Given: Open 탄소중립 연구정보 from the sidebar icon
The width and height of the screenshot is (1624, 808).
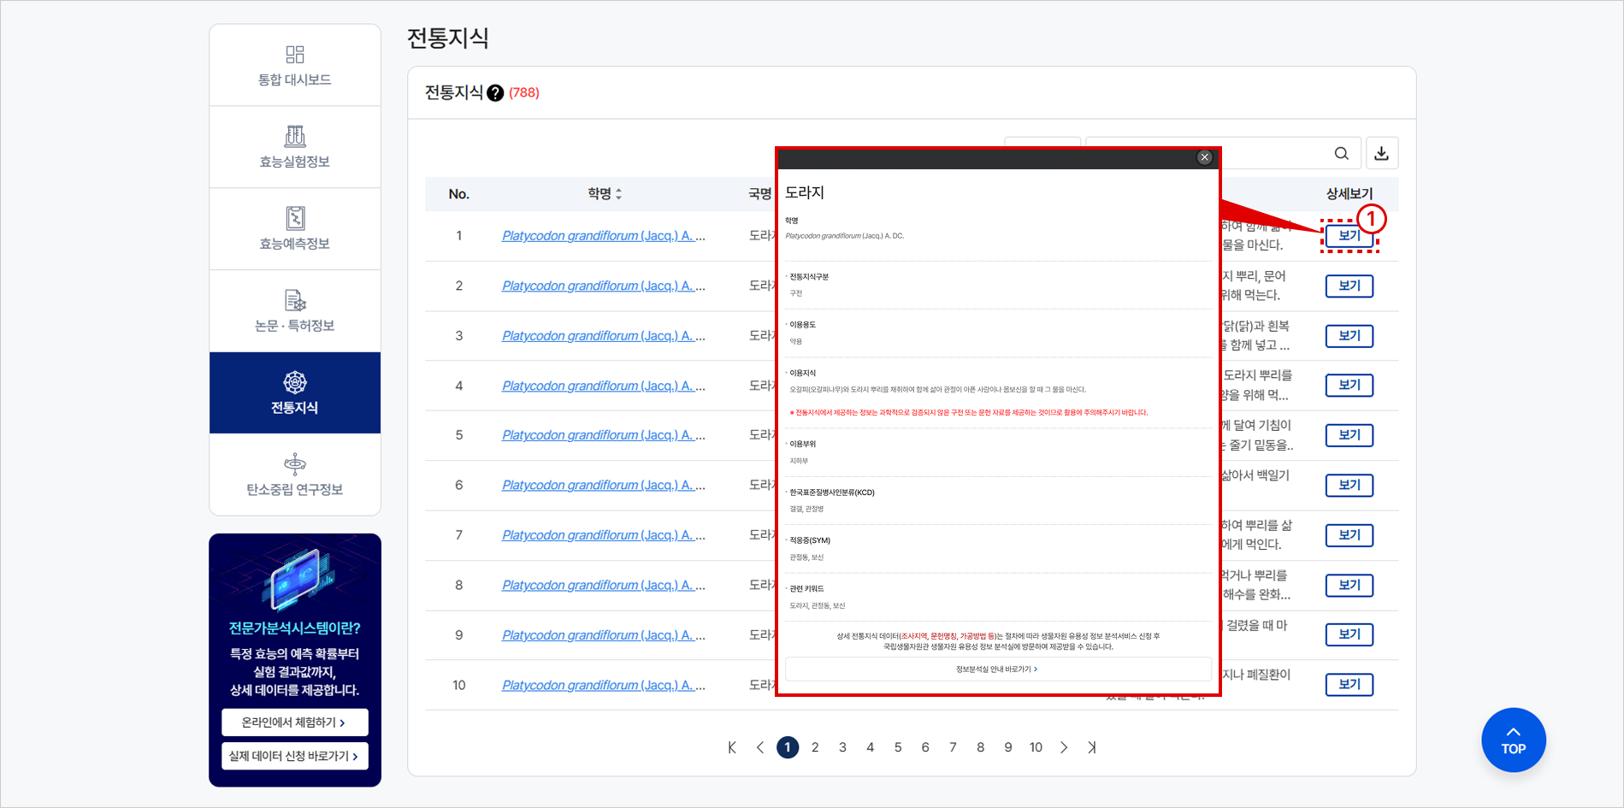Looking at the screenshot, I should tap(294, 465).
